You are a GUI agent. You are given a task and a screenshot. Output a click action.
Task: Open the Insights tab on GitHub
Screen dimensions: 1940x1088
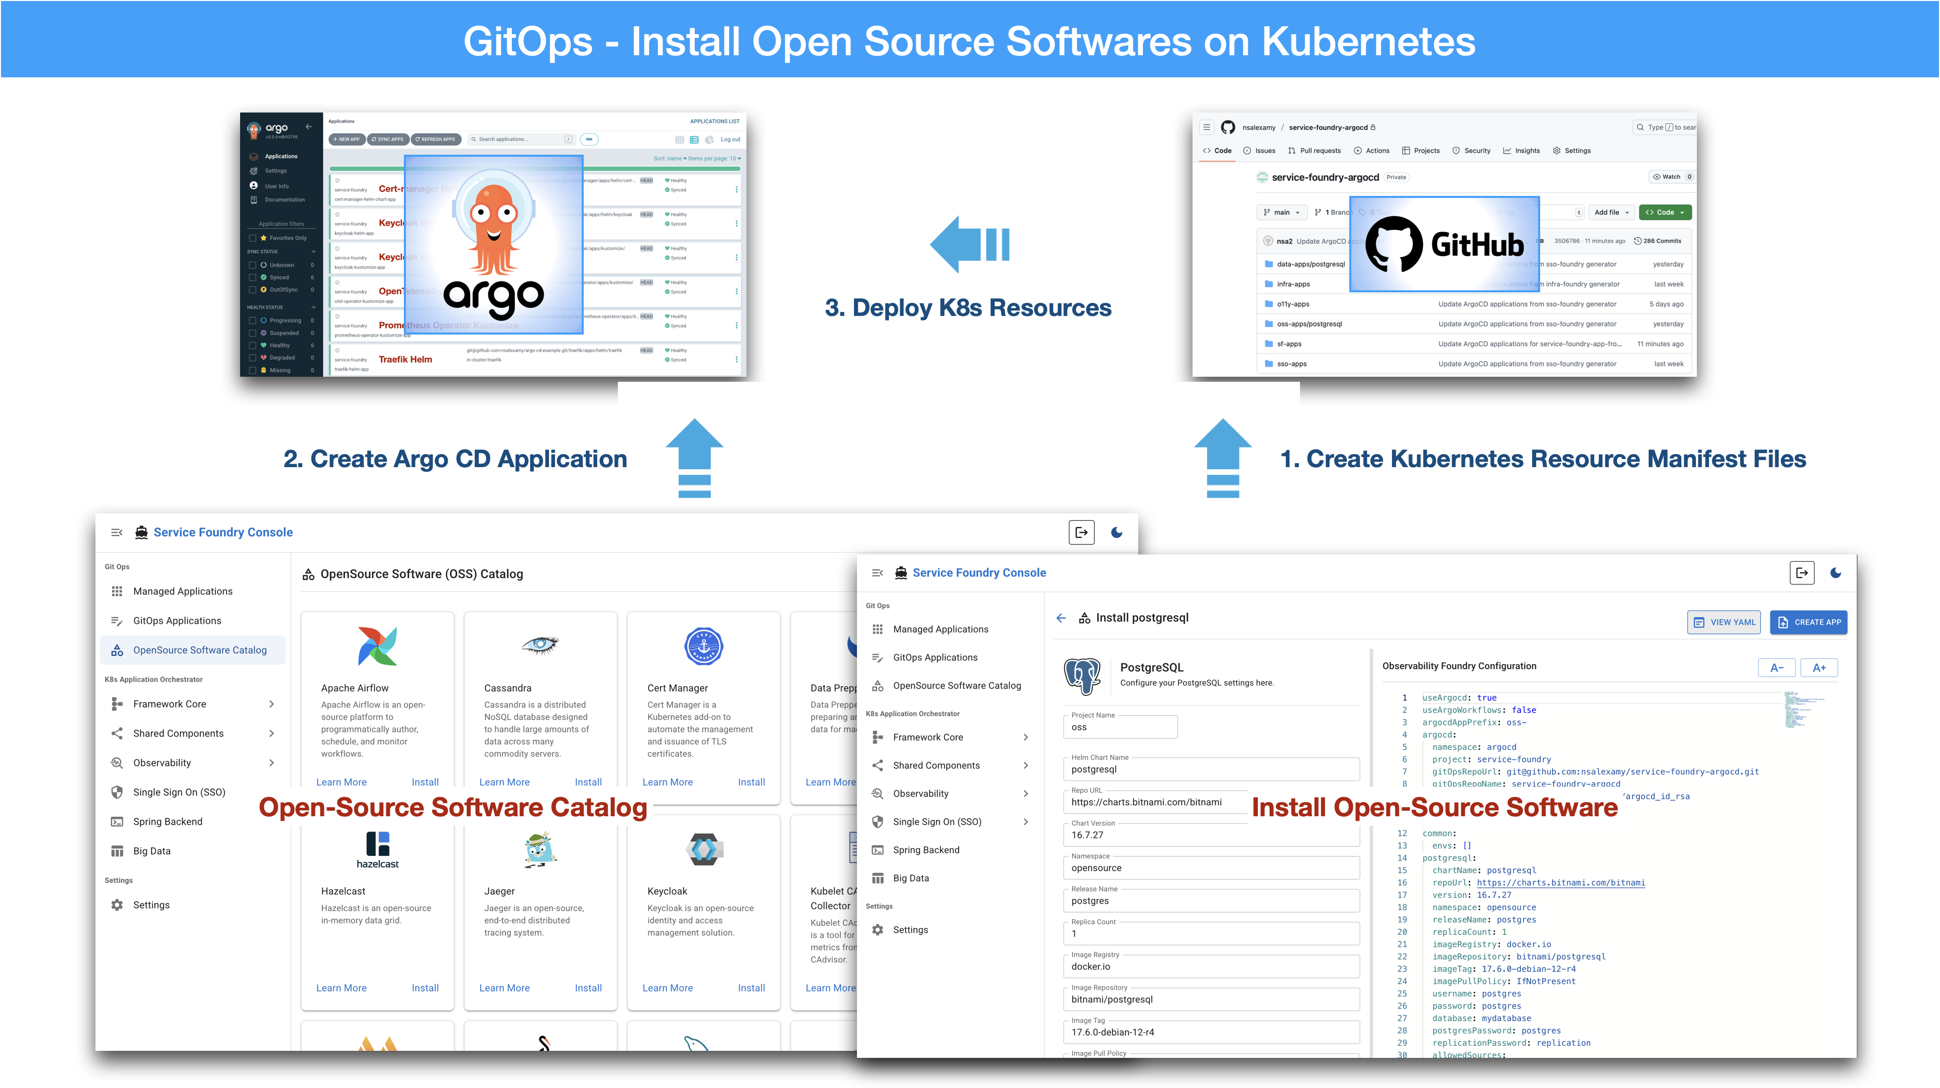point(1521,151)
